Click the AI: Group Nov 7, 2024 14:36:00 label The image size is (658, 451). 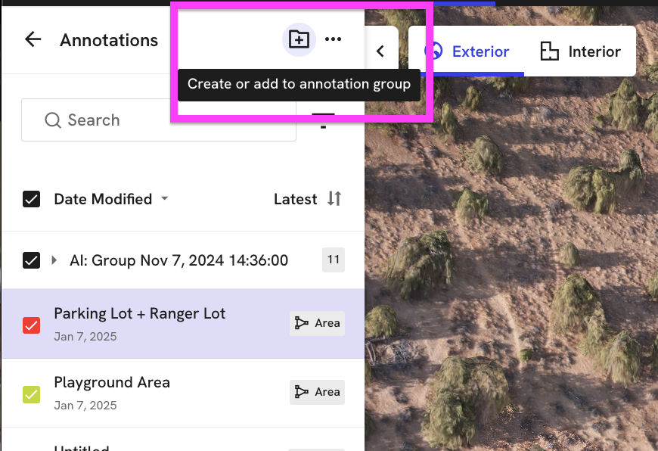click(x=178, y=260)
